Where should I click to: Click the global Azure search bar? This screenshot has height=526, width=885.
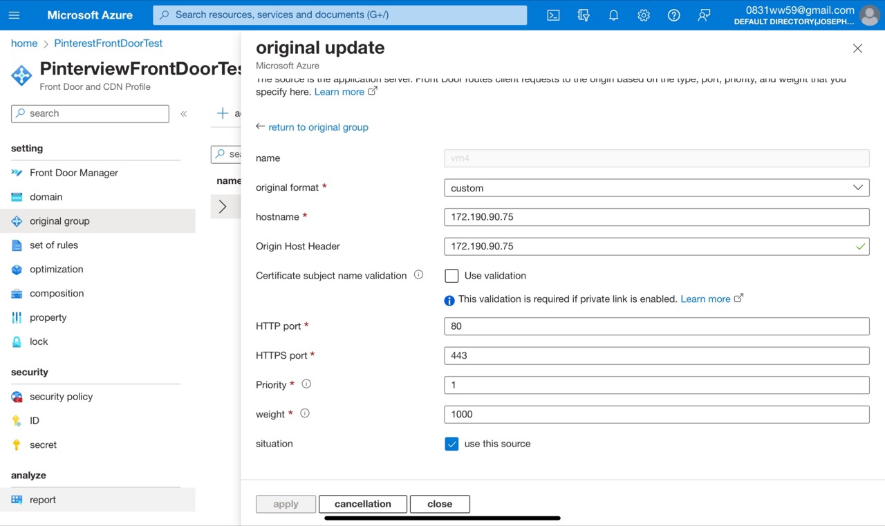tap(339, 15)
